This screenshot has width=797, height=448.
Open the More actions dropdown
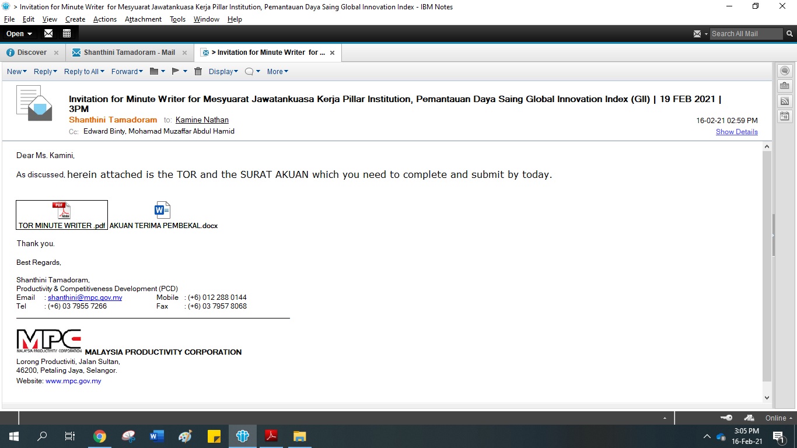(277, 71)
